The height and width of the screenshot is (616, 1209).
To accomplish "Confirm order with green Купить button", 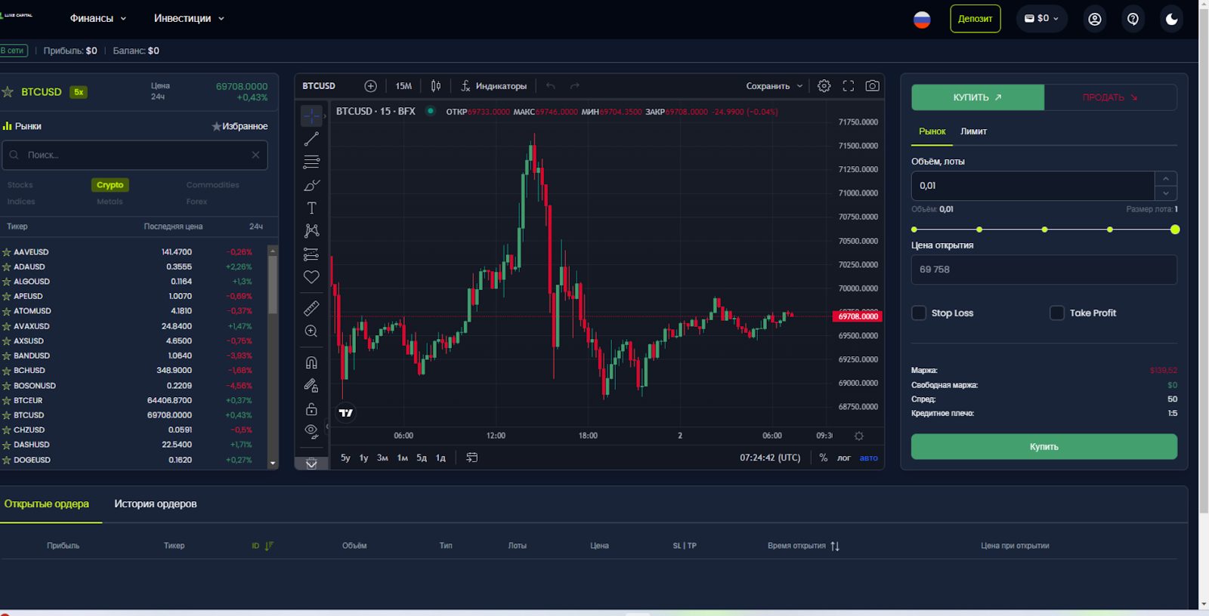I will point(1044,447).
